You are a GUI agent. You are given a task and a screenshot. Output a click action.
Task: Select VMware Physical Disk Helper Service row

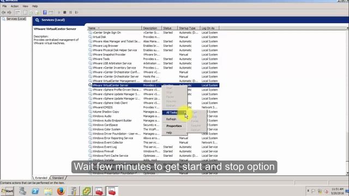153,50
